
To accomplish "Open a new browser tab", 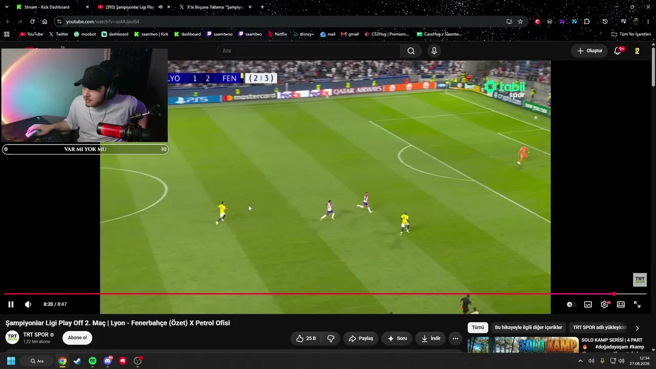I will click(x=262, y=7).
